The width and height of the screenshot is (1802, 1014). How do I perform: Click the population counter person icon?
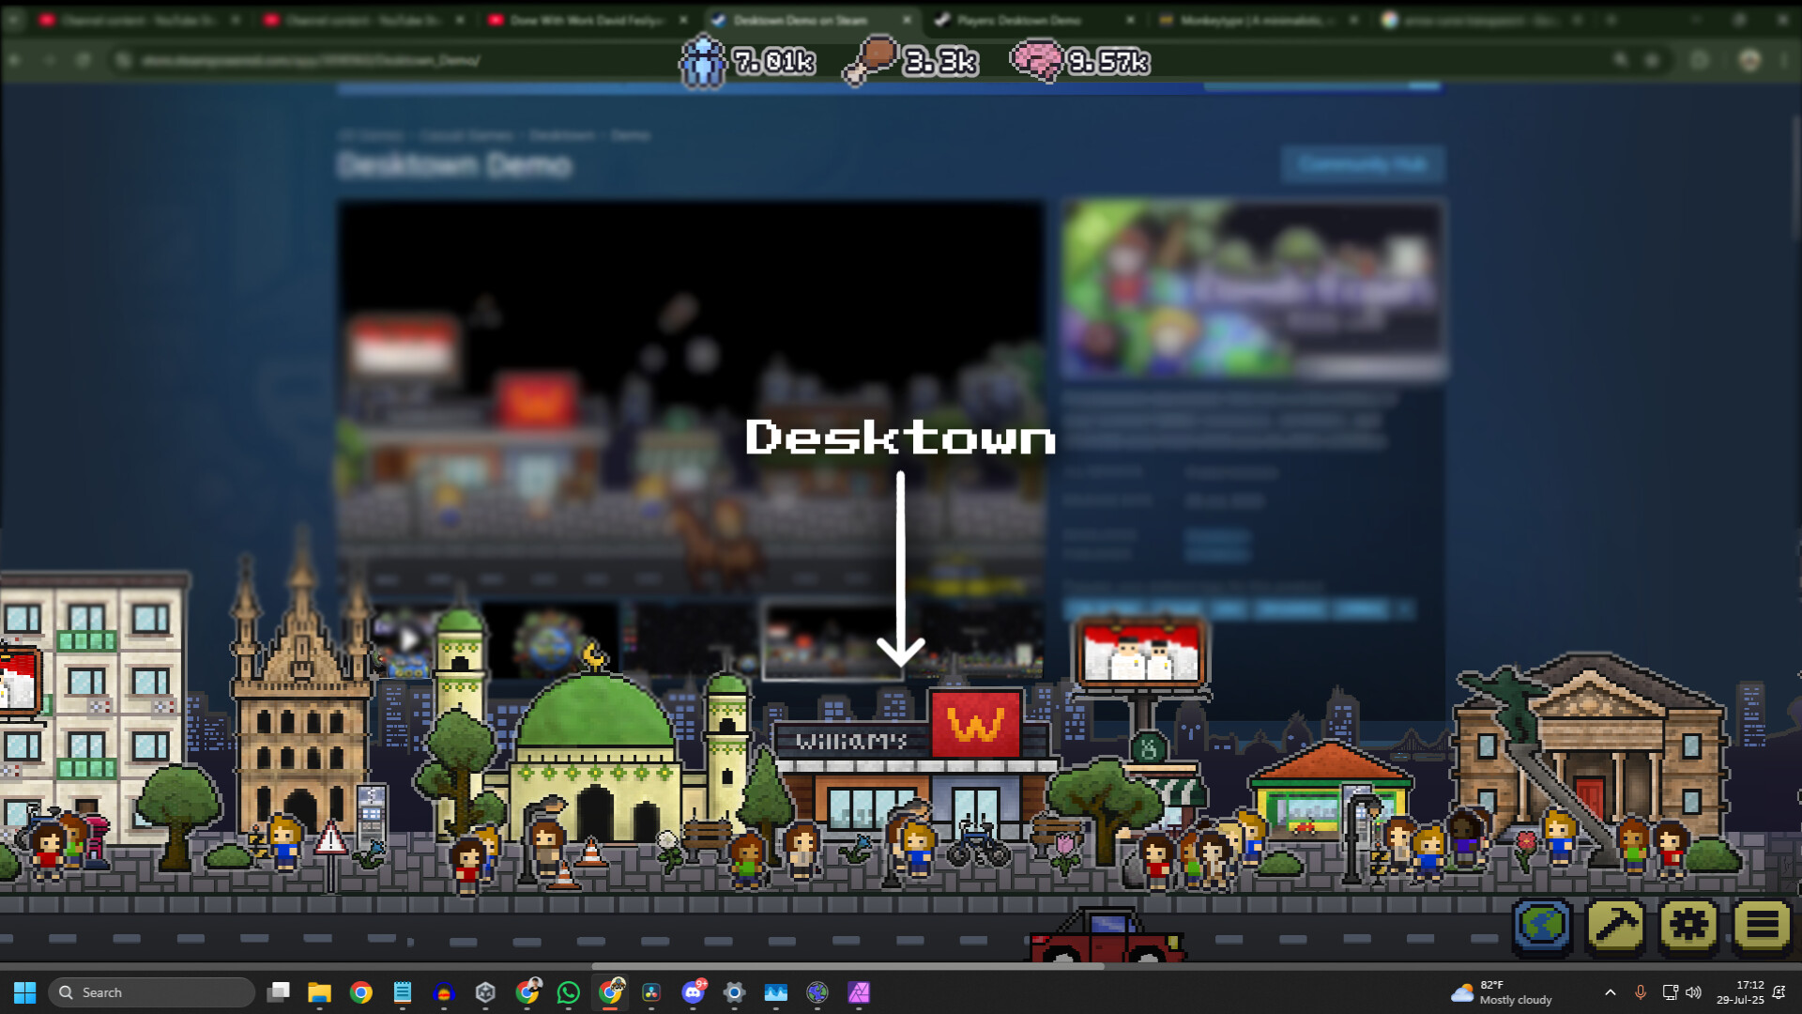(x=702, y=62)
